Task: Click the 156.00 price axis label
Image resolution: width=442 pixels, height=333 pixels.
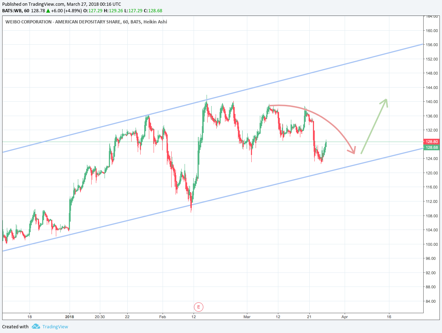Action: (432, 45)
